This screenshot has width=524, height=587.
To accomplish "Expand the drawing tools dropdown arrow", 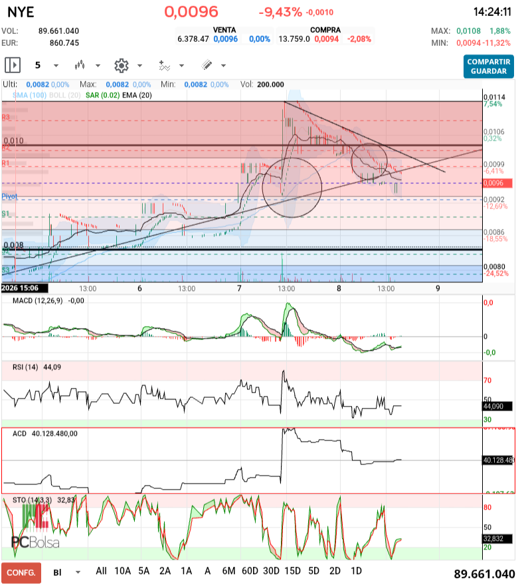I will click(223, 66).
